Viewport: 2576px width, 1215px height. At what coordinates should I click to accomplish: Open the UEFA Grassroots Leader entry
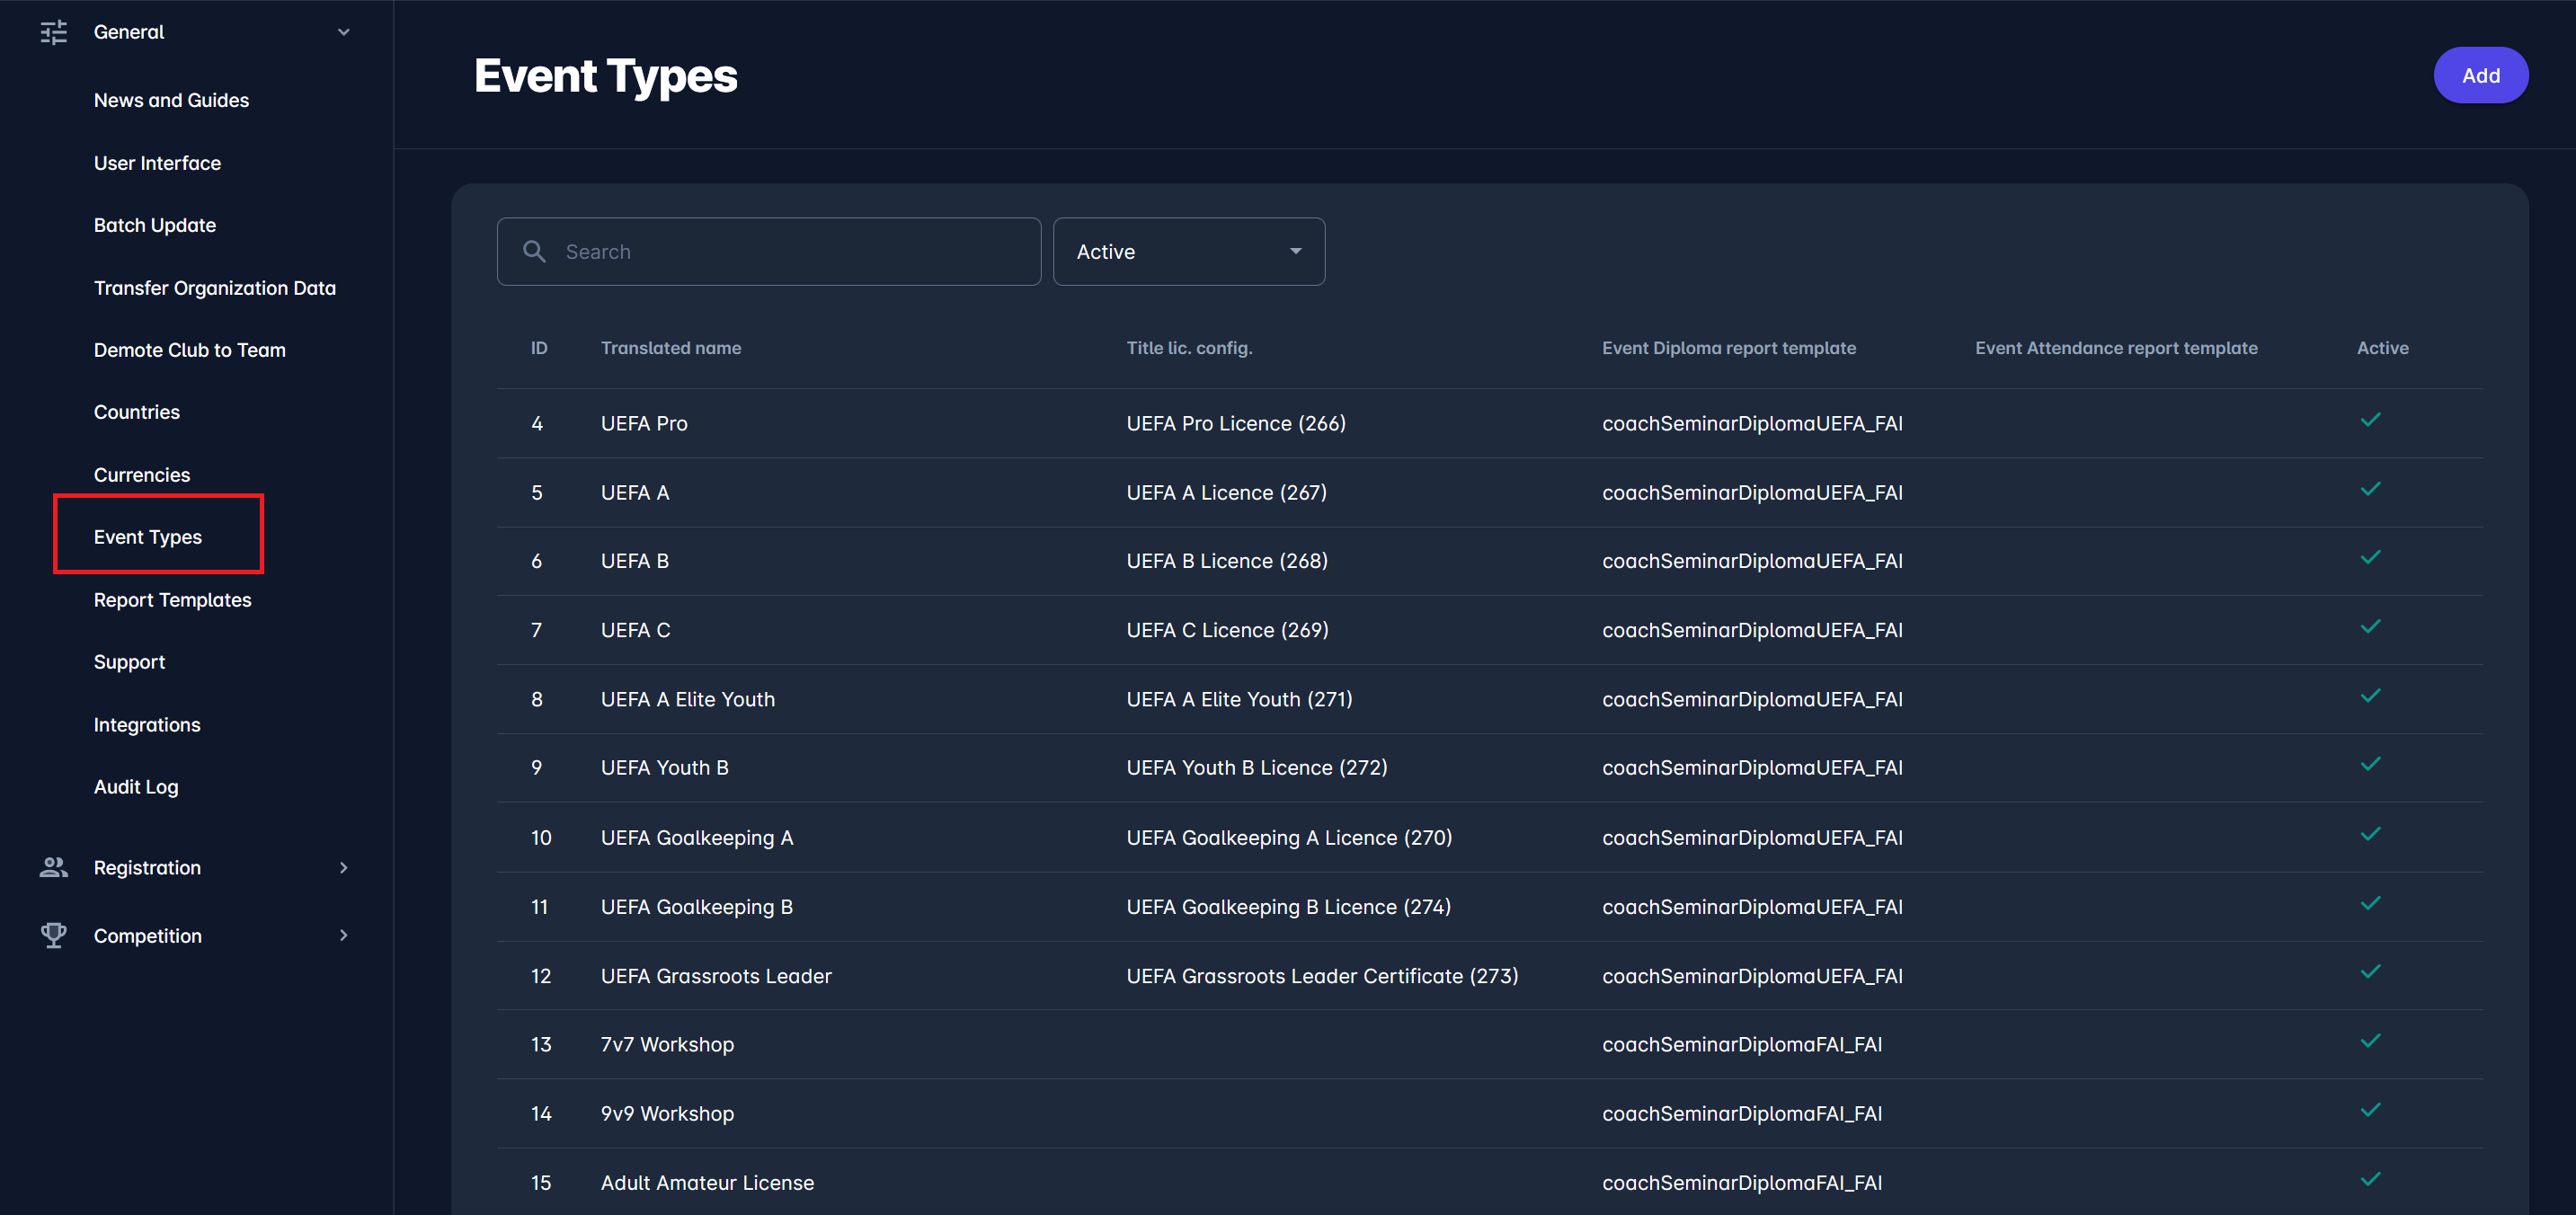(x=715, y=976)
